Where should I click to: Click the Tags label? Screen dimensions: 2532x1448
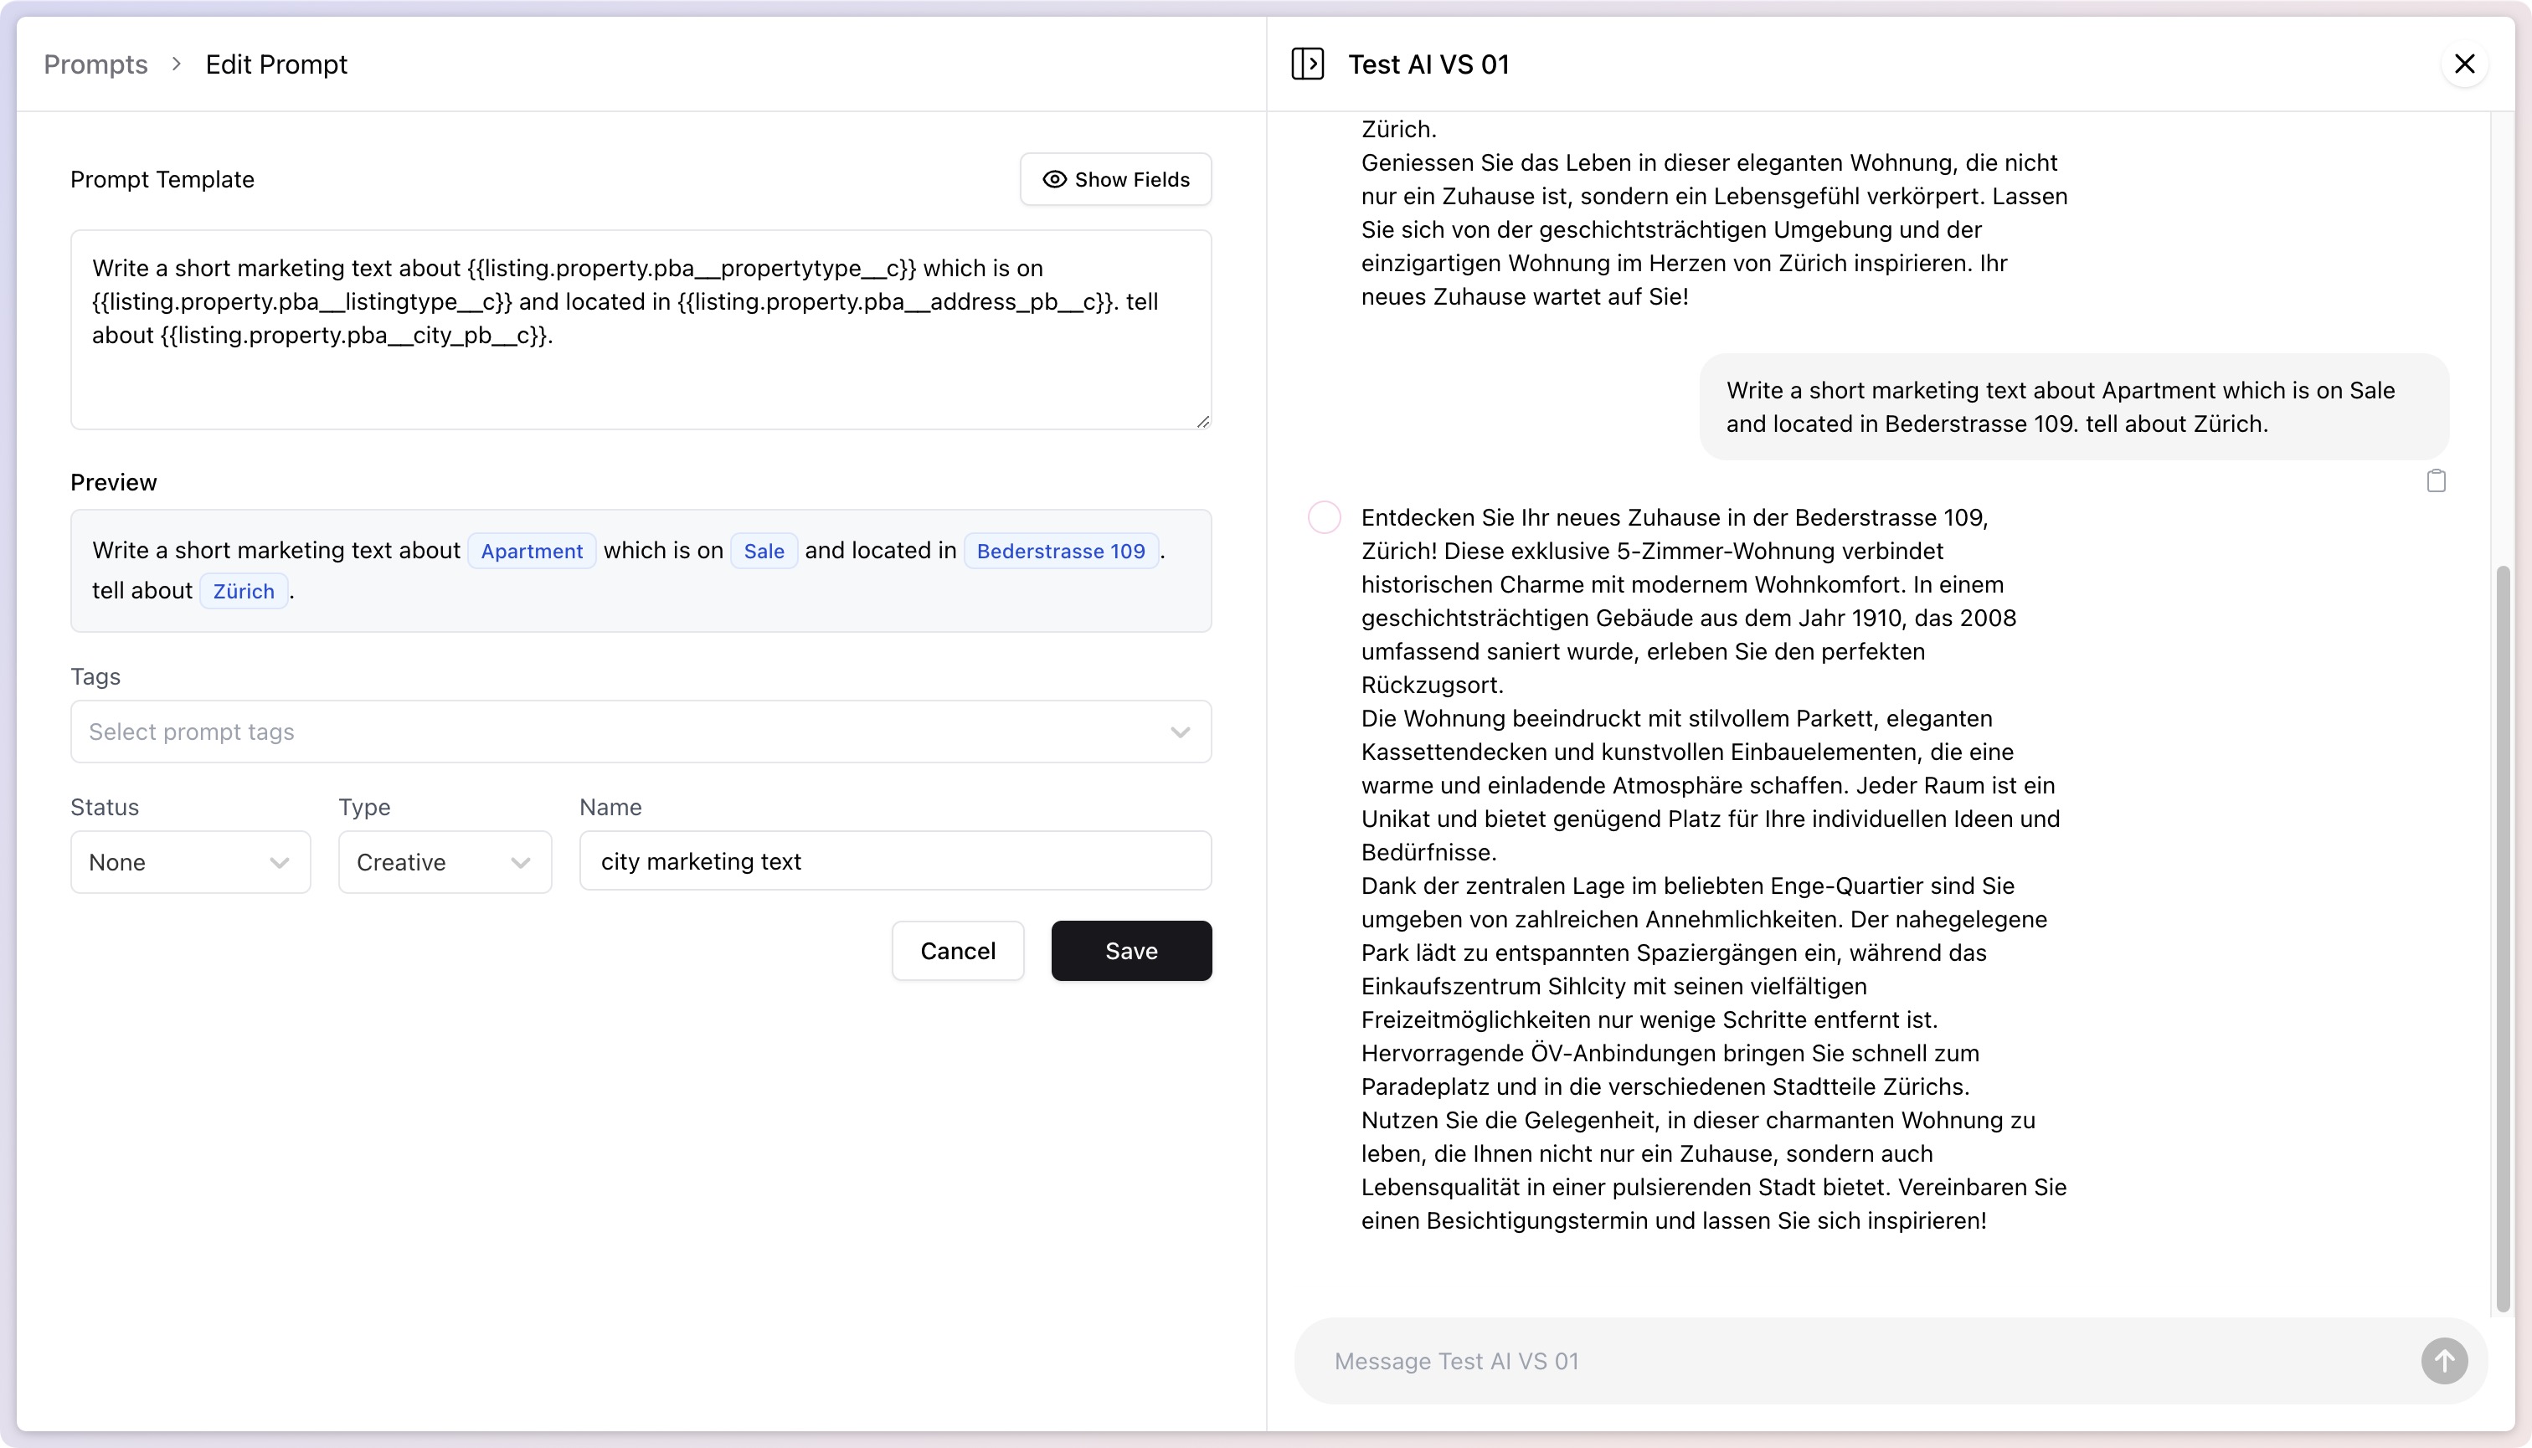pos(95,677)
